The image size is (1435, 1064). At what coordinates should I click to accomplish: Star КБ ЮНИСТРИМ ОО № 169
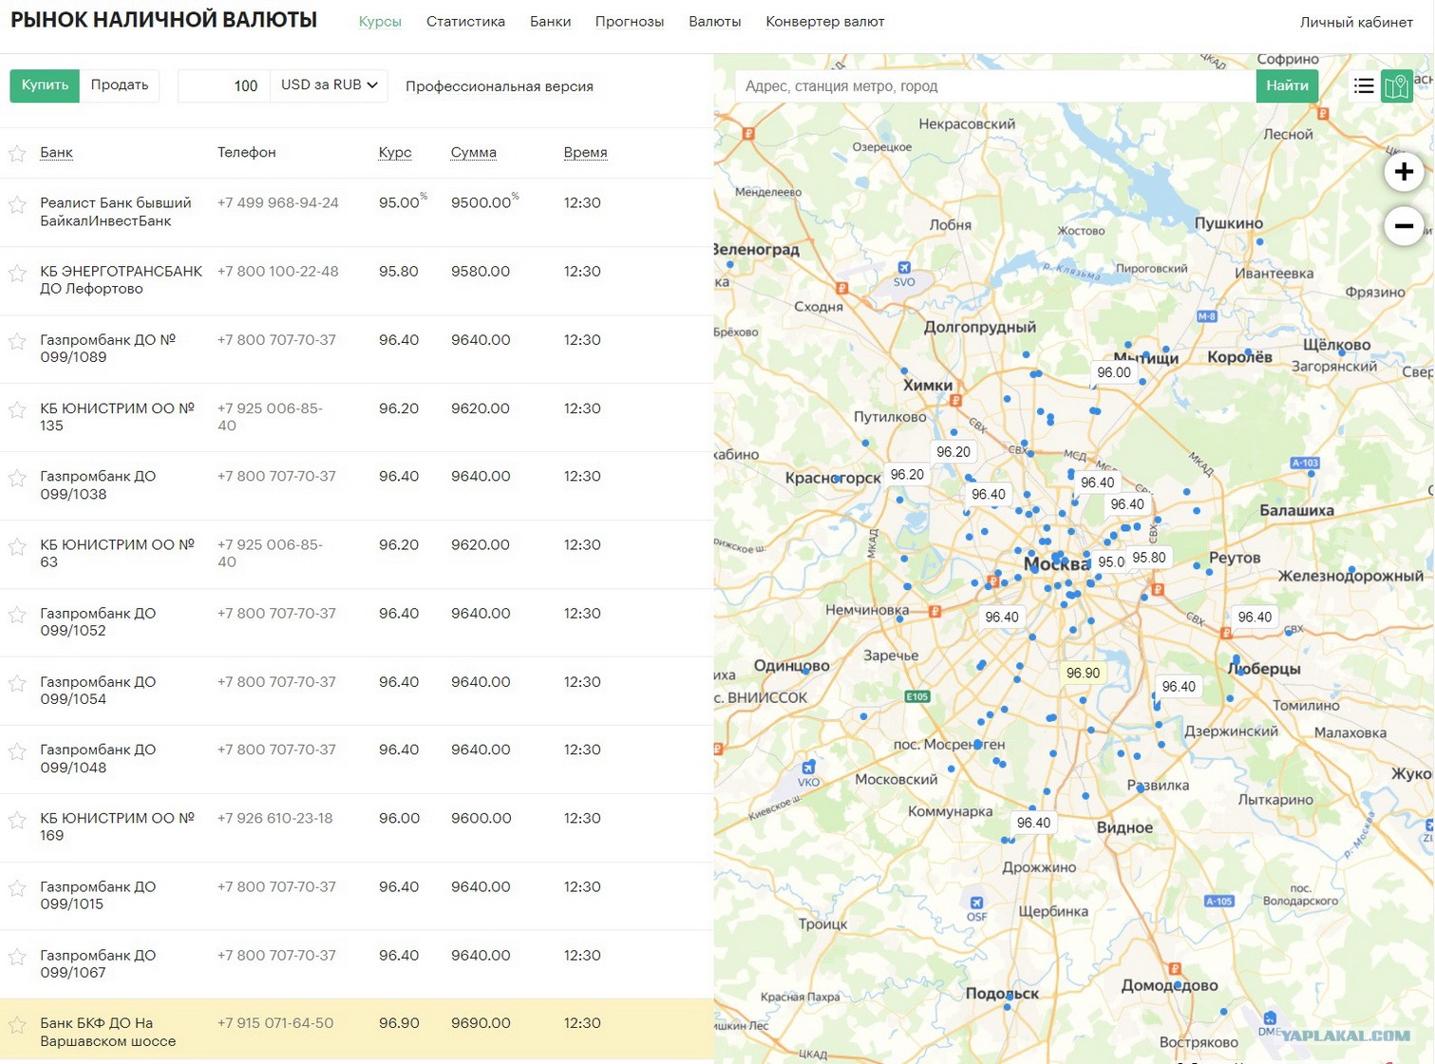click(x=17, y=820)
